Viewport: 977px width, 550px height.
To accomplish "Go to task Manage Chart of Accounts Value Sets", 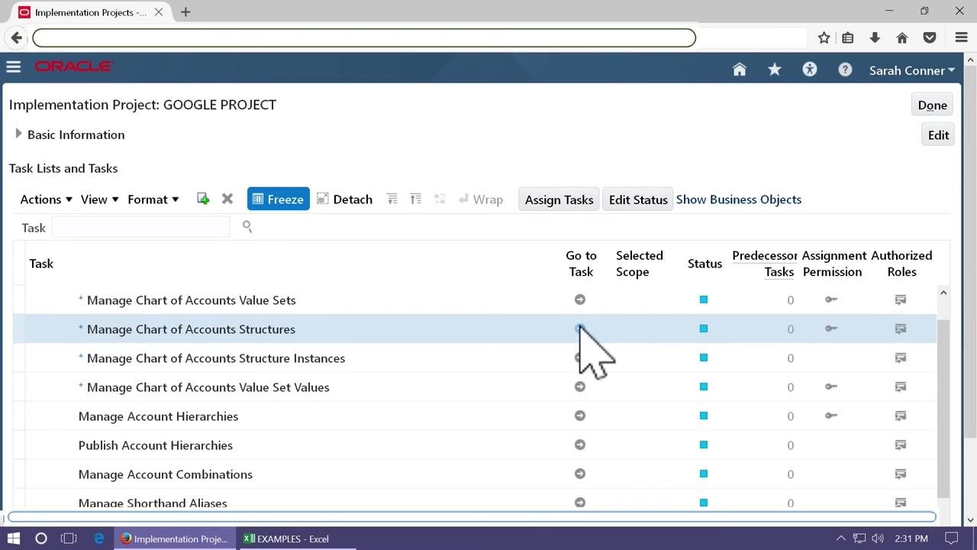I will pyautogui.click(x=580, y=299).
